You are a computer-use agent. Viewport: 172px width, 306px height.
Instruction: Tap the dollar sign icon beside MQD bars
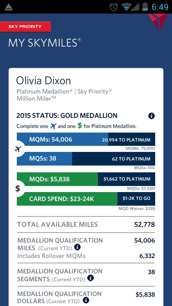click(x=18, y=189)
